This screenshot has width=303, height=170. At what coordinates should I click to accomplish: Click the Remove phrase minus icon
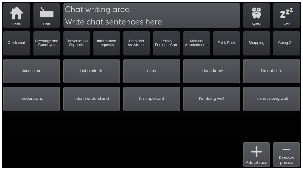286,150
